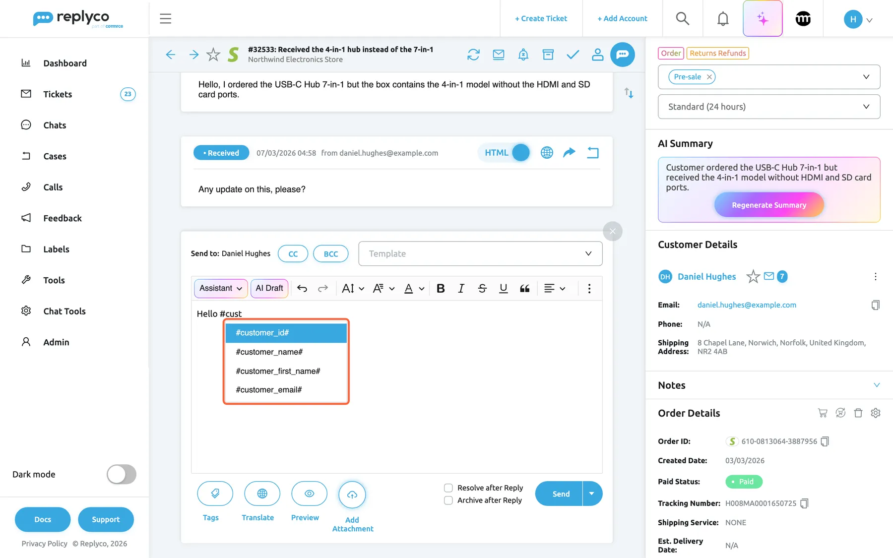Open the Pre-sale label dropdown arrow
893x558 pixels.
pos(866,77)
